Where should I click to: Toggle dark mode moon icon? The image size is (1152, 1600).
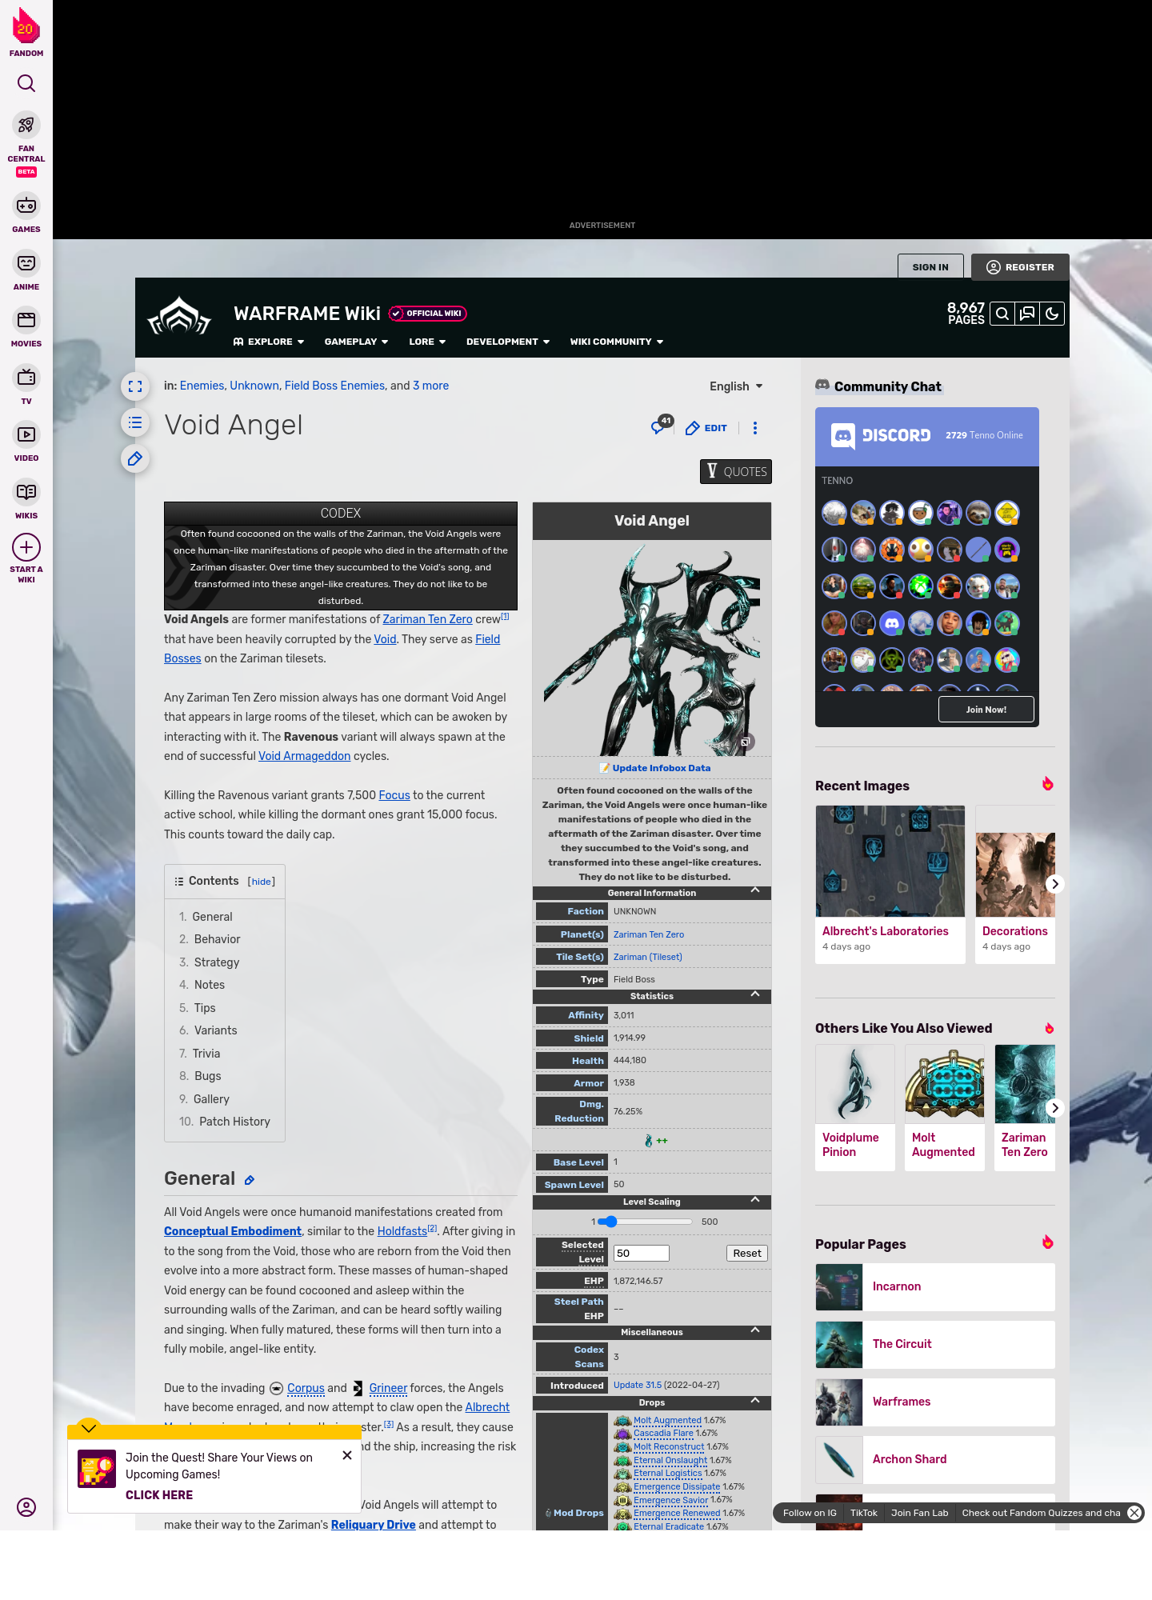pos(1052,314)
